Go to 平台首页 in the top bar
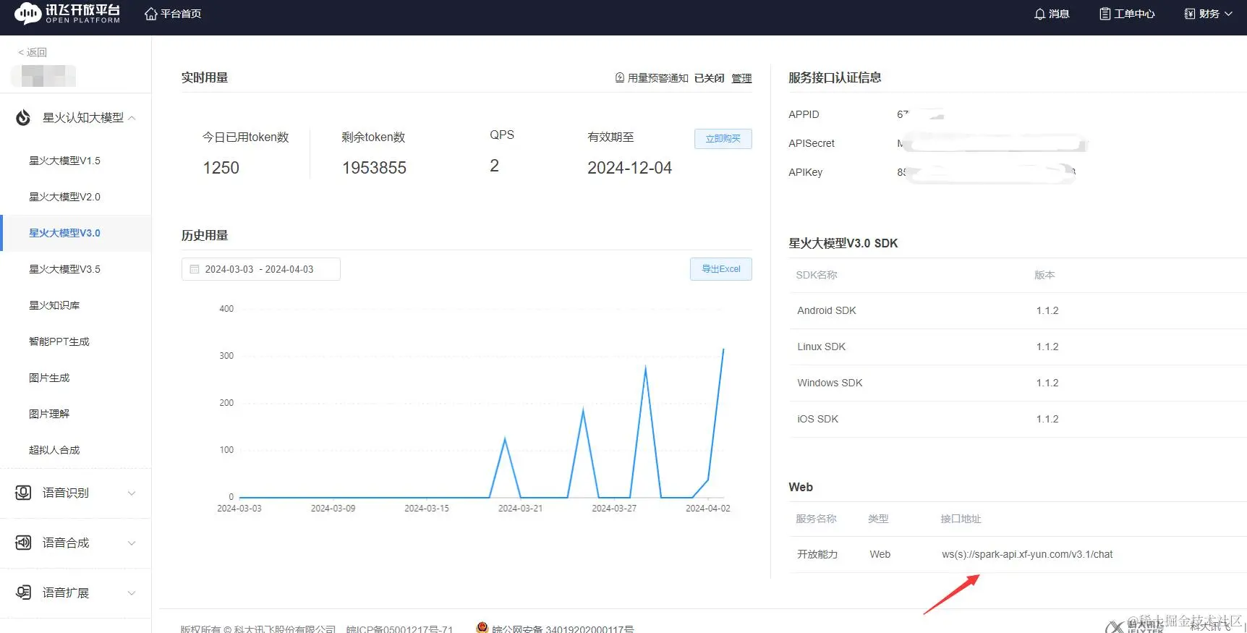Screen dimensions: 1247x633 point(181,14)
